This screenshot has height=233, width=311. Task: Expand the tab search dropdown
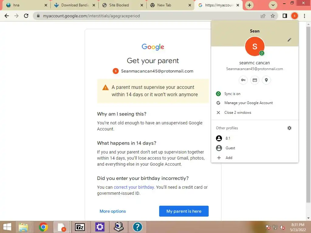[273, 5]
